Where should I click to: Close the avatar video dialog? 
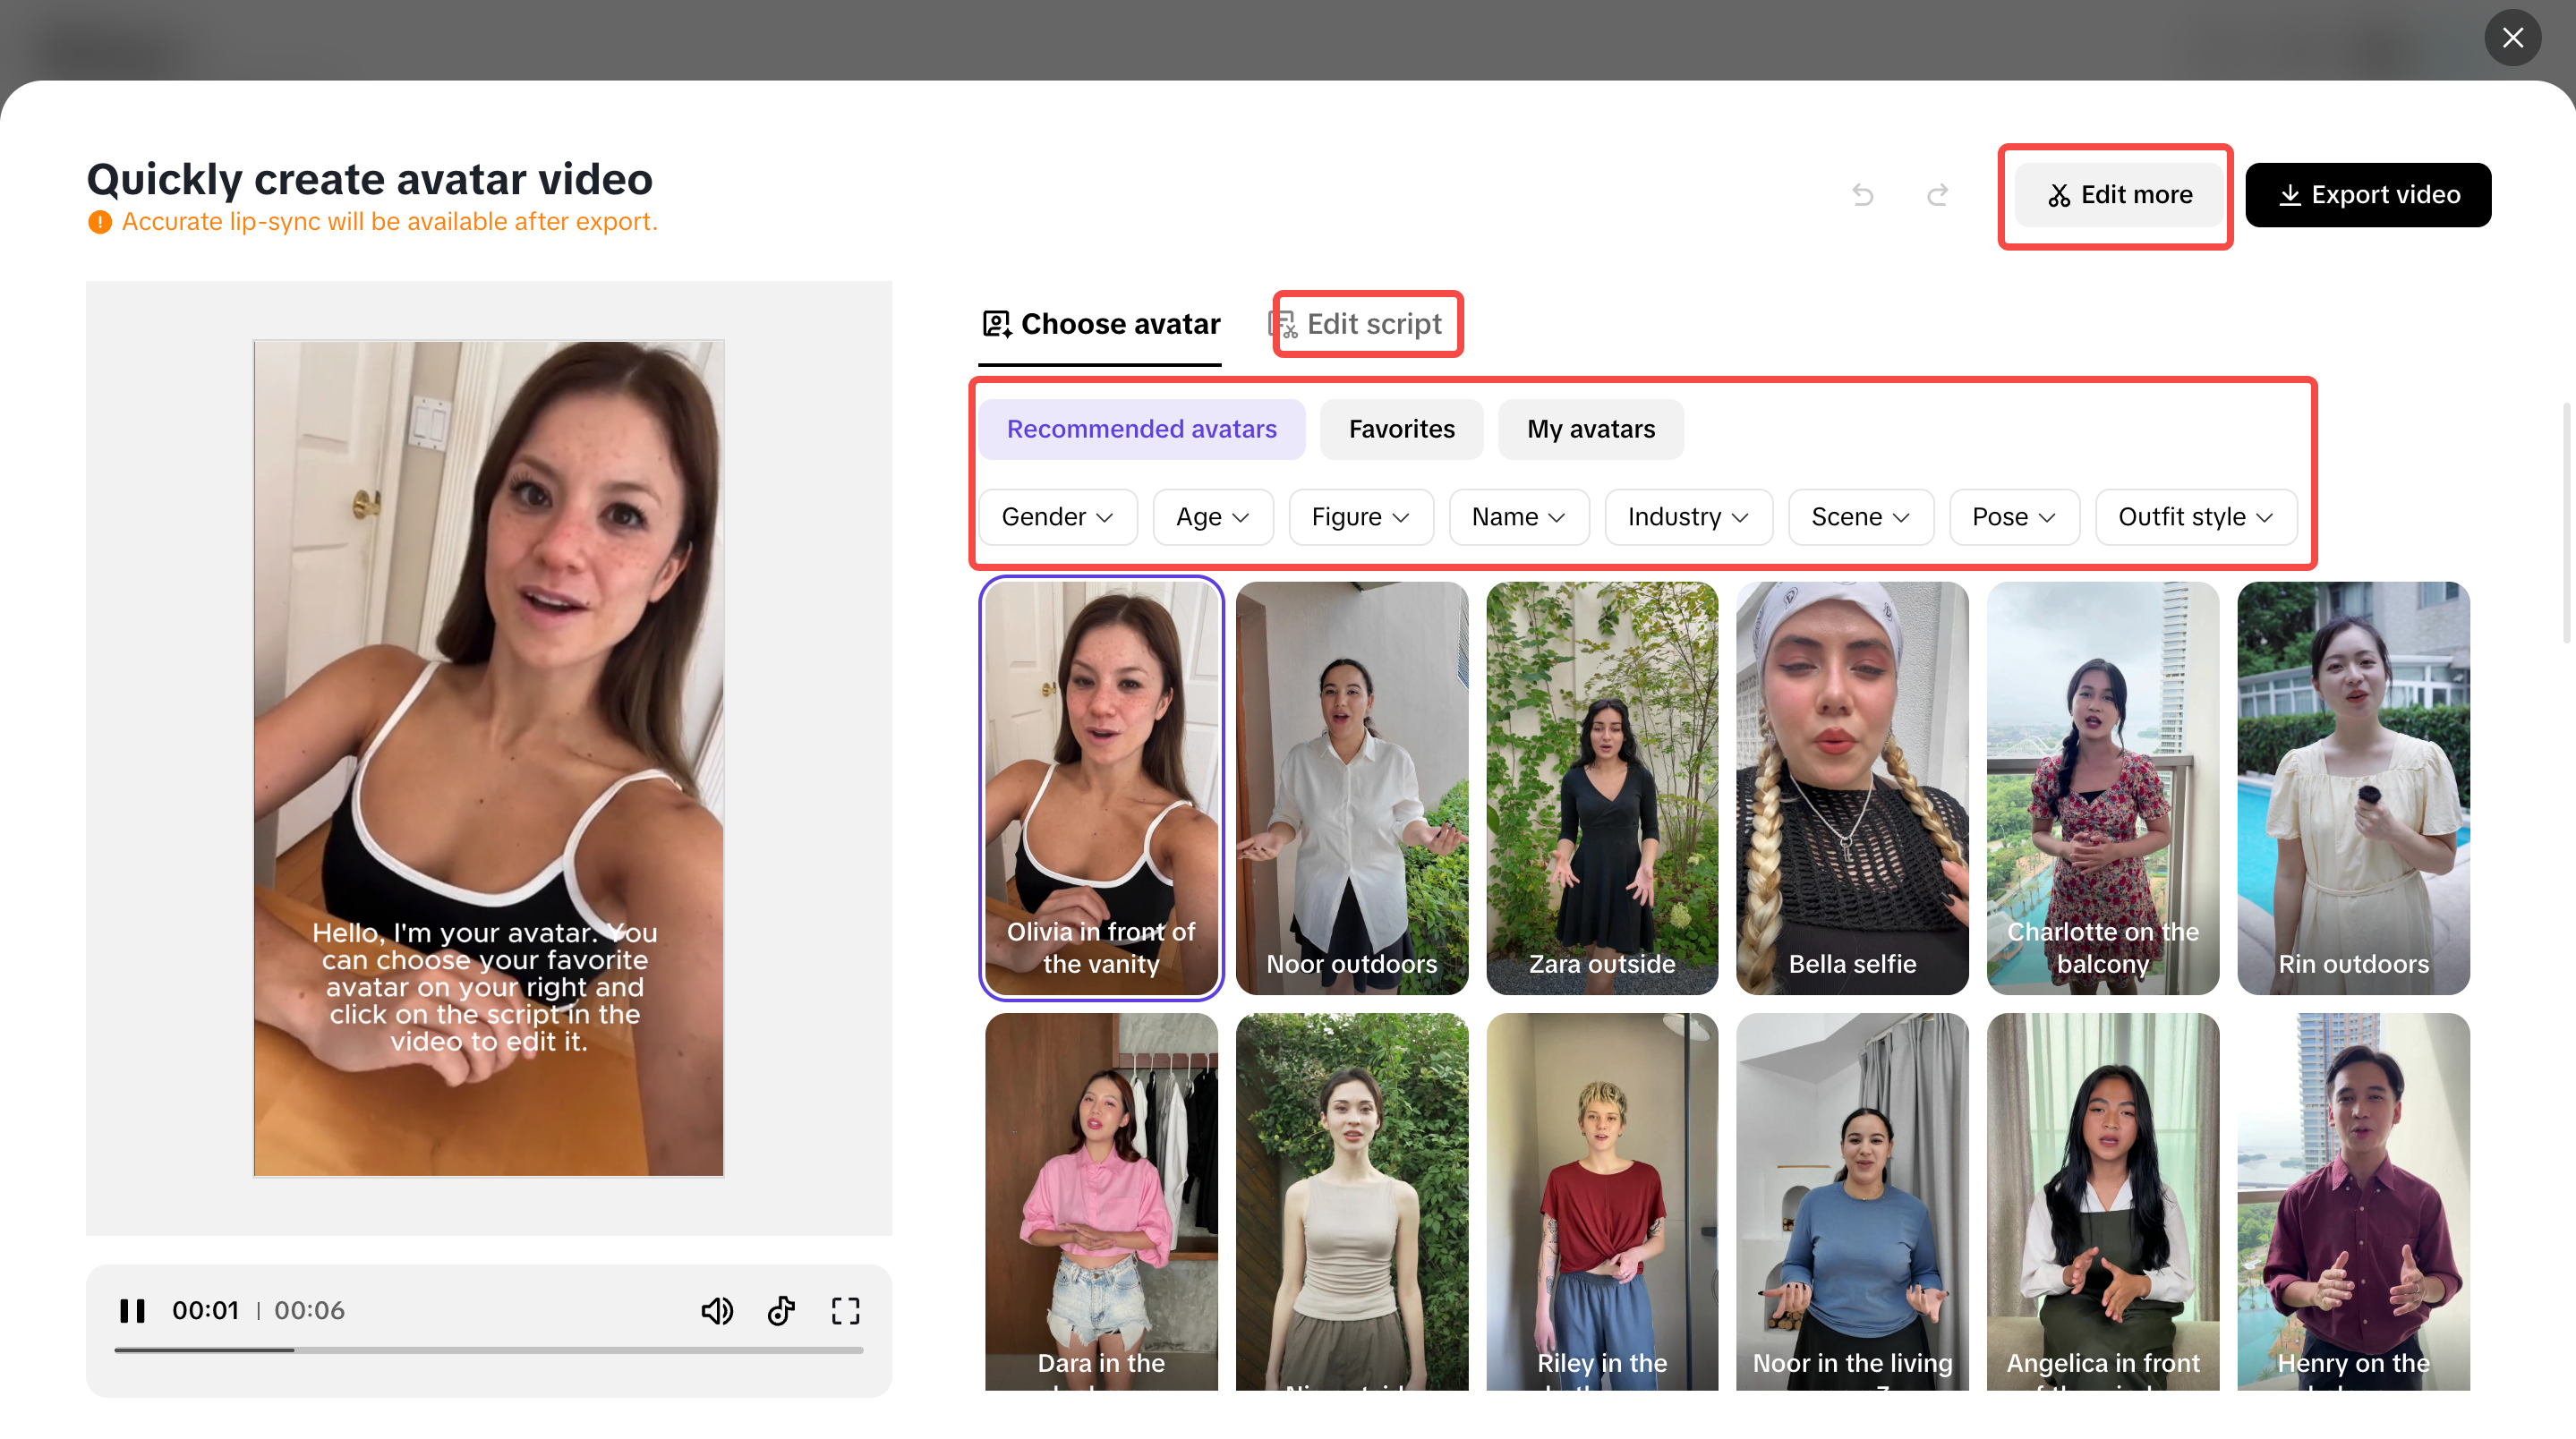tap(2512, 38)
